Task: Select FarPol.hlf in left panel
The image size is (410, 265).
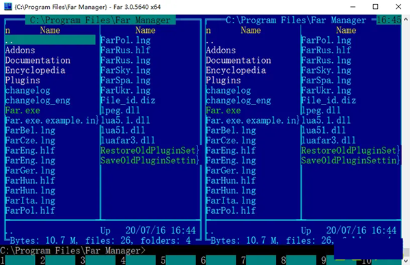Action: [30, 210]
